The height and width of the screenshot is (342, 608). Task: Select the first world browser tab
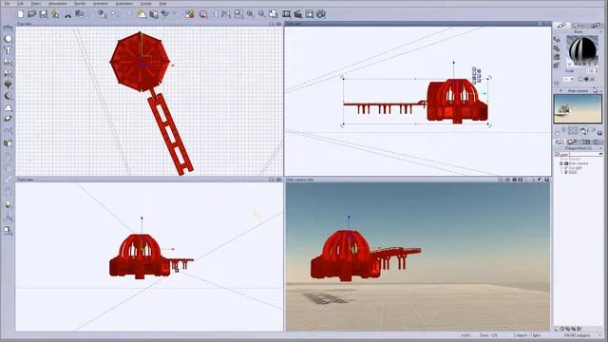click(560, 142)
